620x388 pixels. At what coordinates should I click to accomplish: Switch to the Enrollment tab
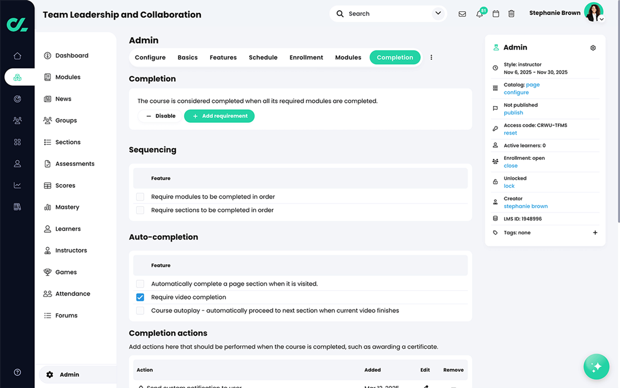coord(306,57)
